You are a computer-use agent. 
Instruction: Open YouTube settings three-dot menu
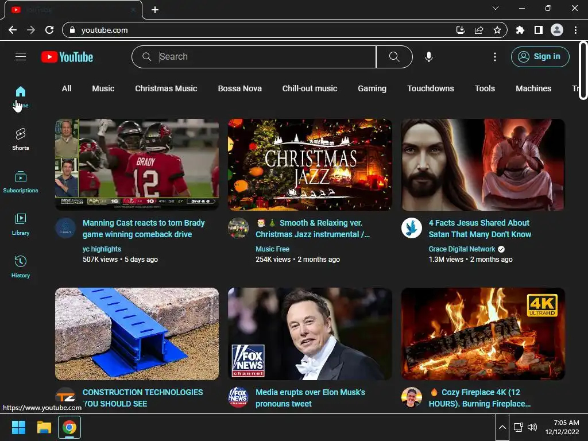click(x=494, y=57)
